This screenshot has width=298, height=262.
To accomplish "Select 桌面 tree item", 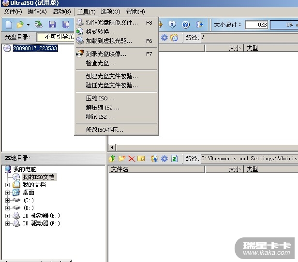I will pyautogui.click(x=29, y=193).
